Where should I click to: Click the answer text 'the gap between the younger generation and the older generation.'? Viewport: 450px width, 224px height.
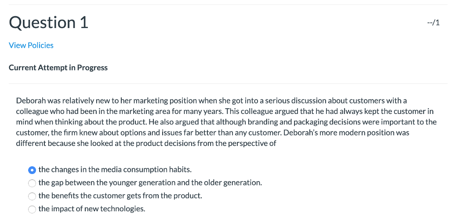click(x=150, y=183)
